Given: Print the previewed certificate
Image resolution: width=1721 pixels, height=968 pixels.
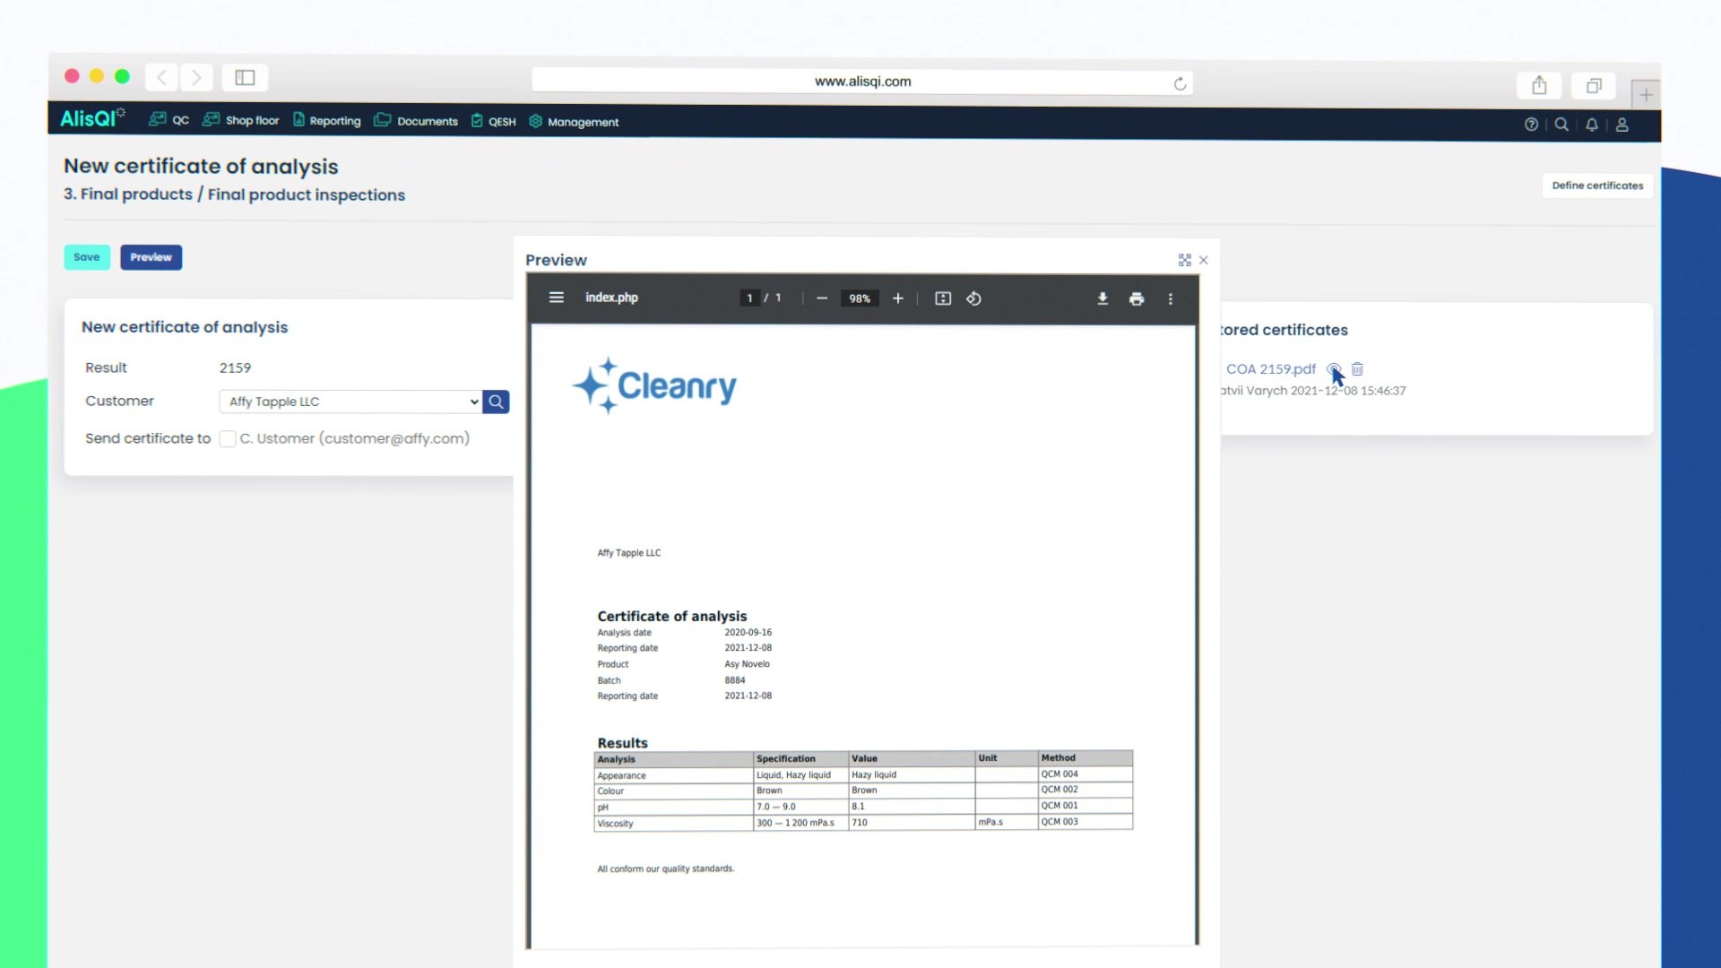Looking at the screenshot, I should coord(1137,298).
